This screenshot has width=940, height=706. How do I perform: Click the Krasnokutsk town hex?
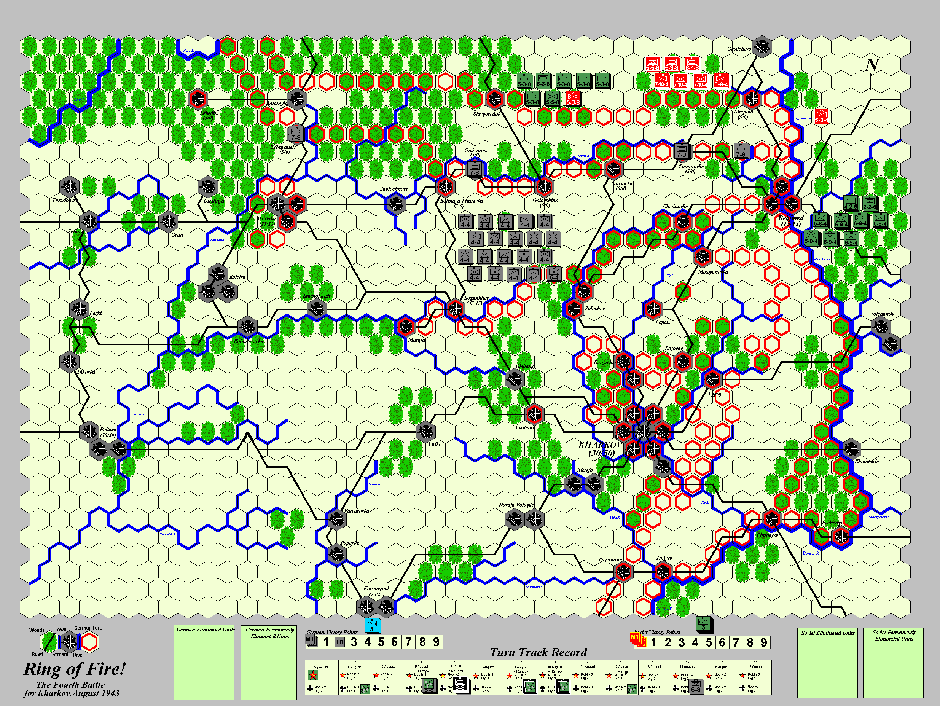317,309
